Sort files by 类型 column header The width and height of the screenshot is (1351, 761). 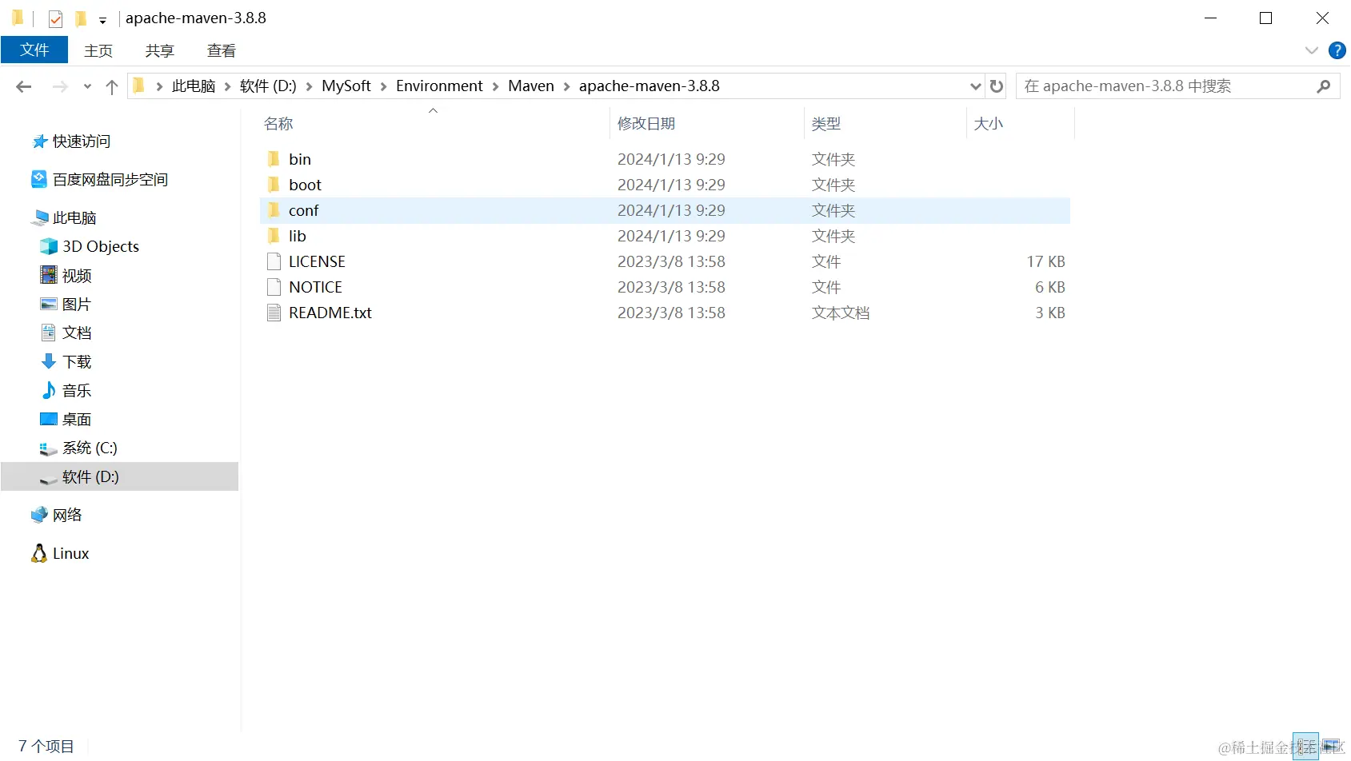826,124
